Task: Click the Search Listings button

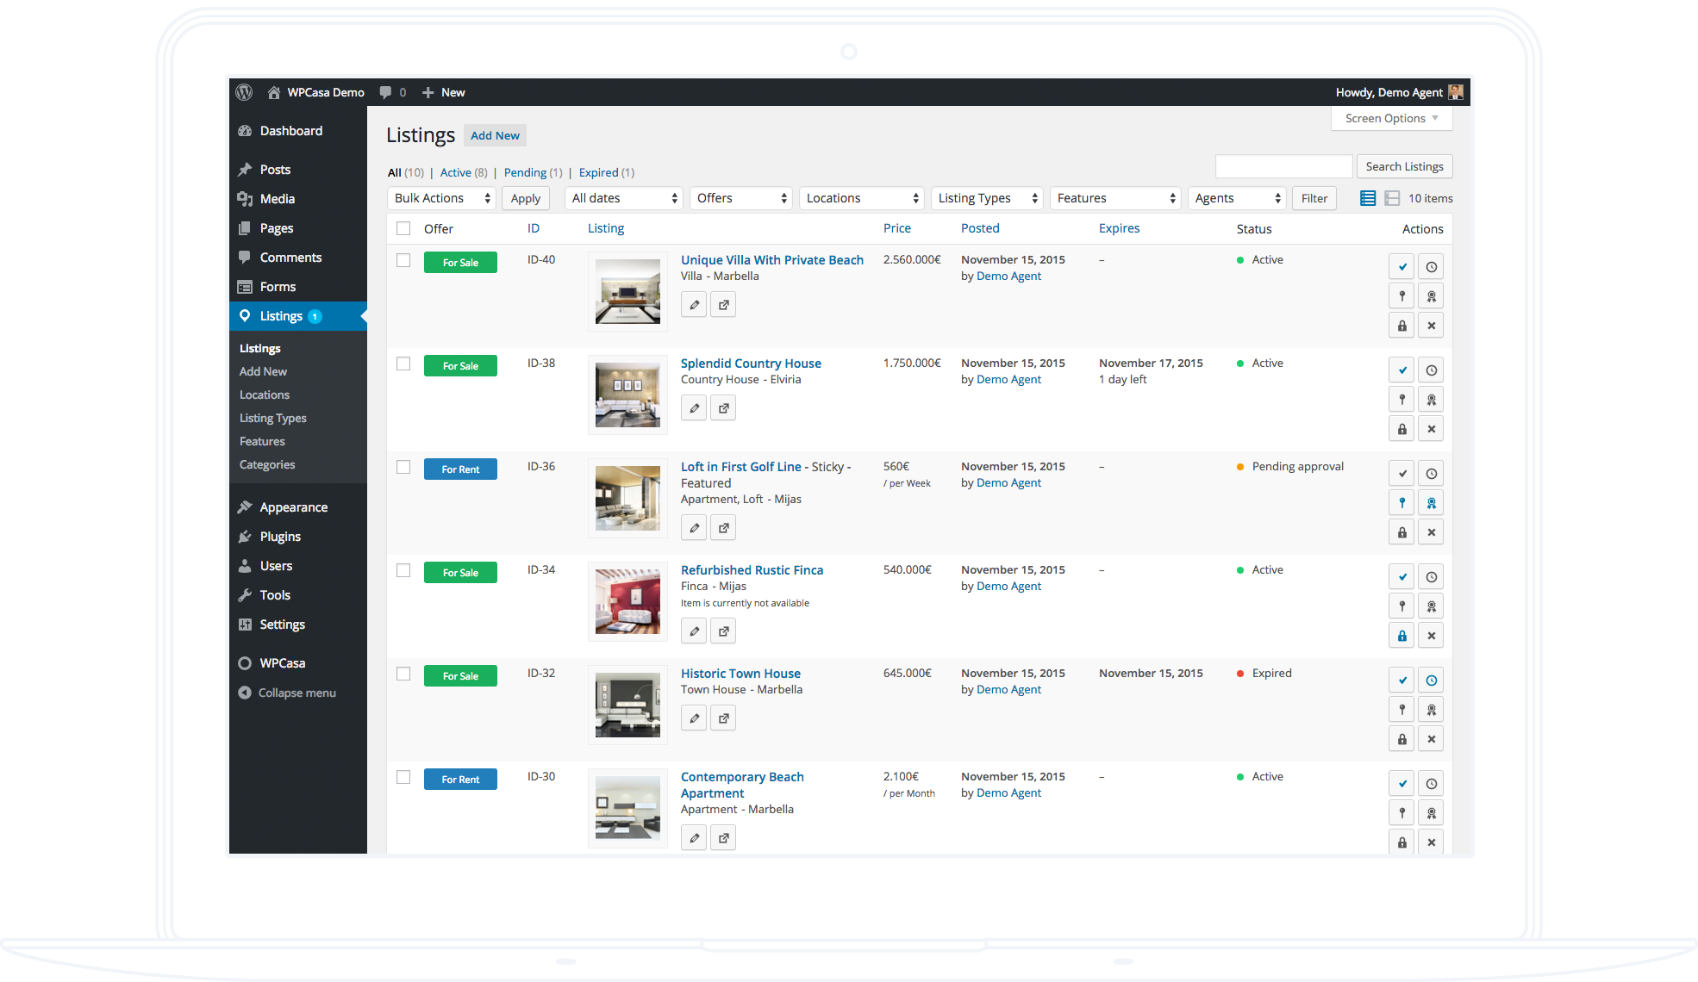Action: [x=1404, y=166]
